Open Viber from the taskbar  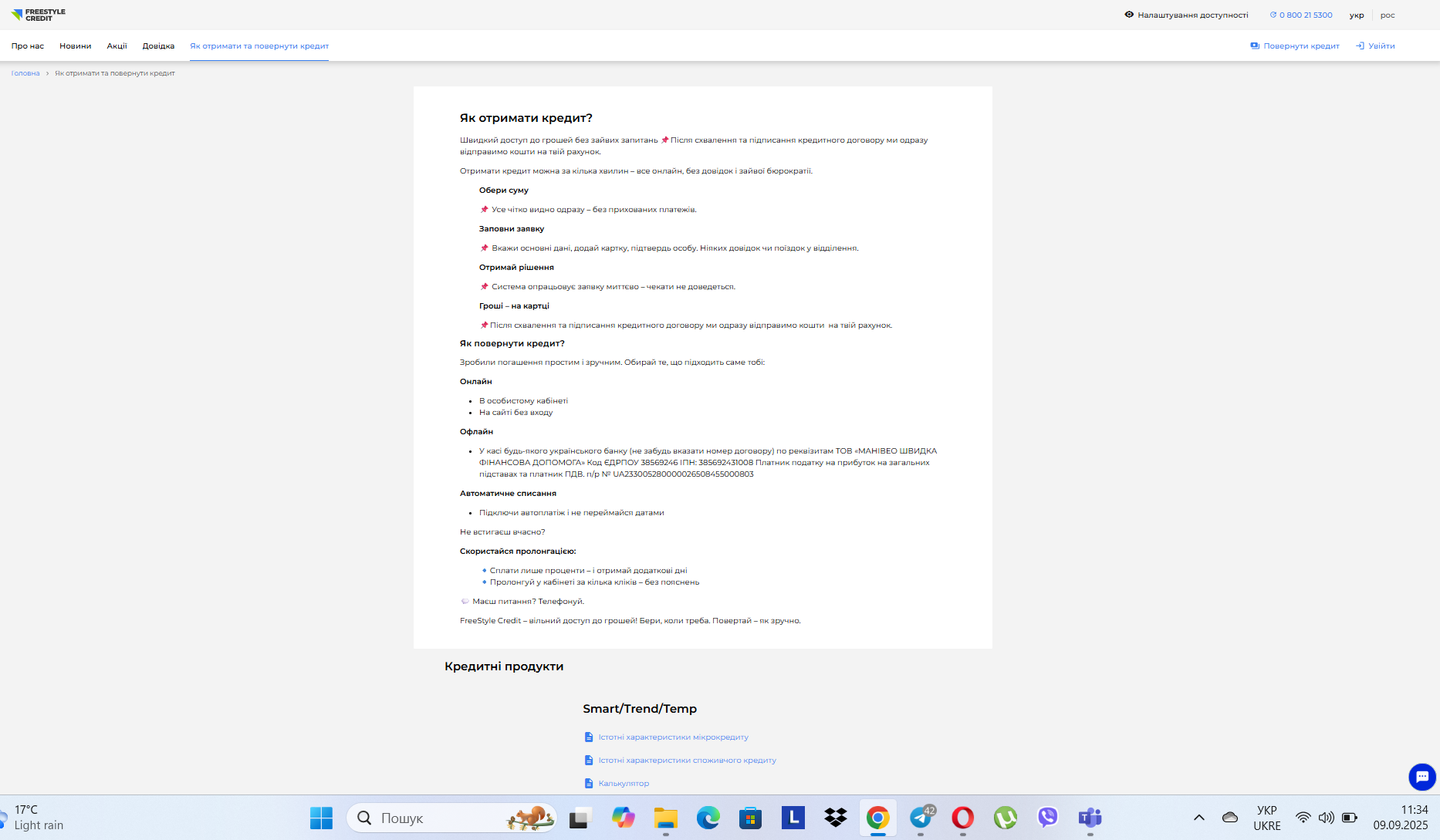(x=1048, y=818)
